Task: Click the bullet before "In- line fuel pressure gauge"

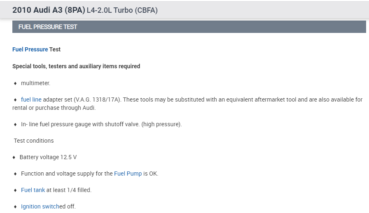Action: tap(15, 125)
